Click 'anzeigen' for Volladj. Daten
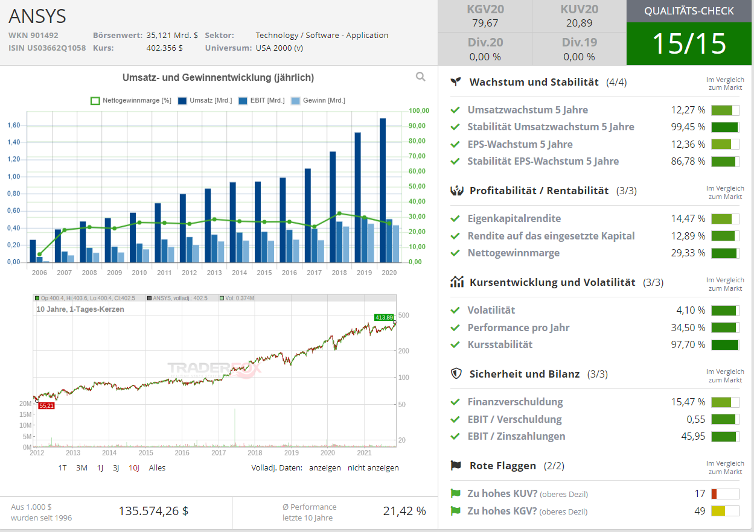The width and height of the screenshot is (754, 532). 325,467
